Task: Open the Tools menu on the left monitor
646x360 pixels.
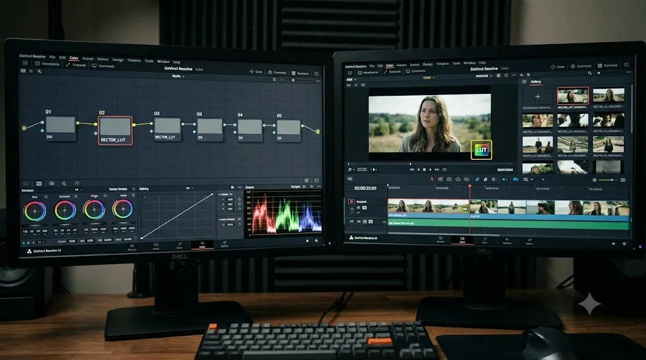Action: coord(149,61)
